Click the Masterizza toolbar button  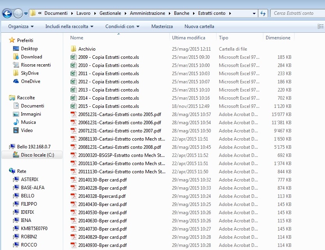(x=162, y=26)
